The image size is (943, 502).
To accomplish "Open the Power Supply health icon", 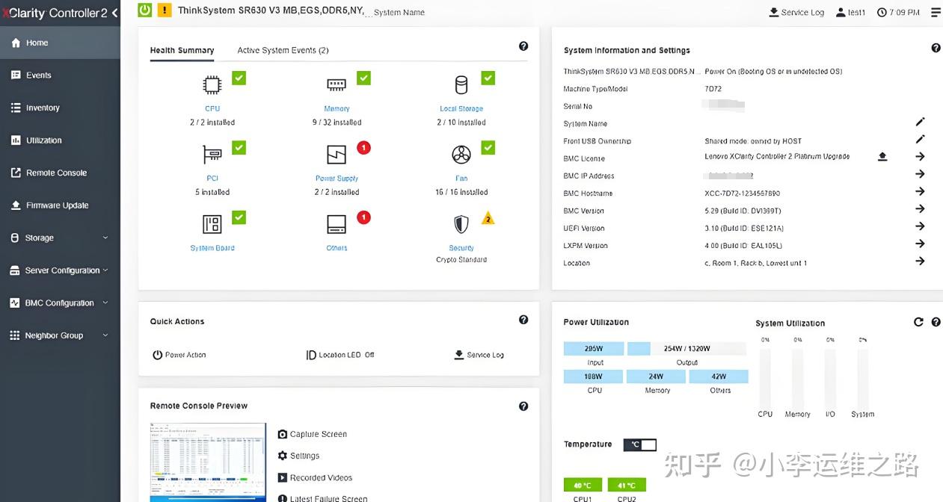I will coord(337,155).
